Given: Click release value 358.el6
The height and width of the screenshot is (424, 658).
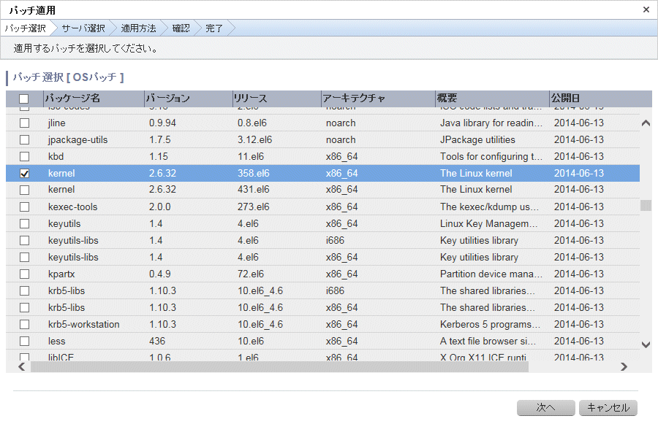Looking at the screenshot, I should click(254, 174).
